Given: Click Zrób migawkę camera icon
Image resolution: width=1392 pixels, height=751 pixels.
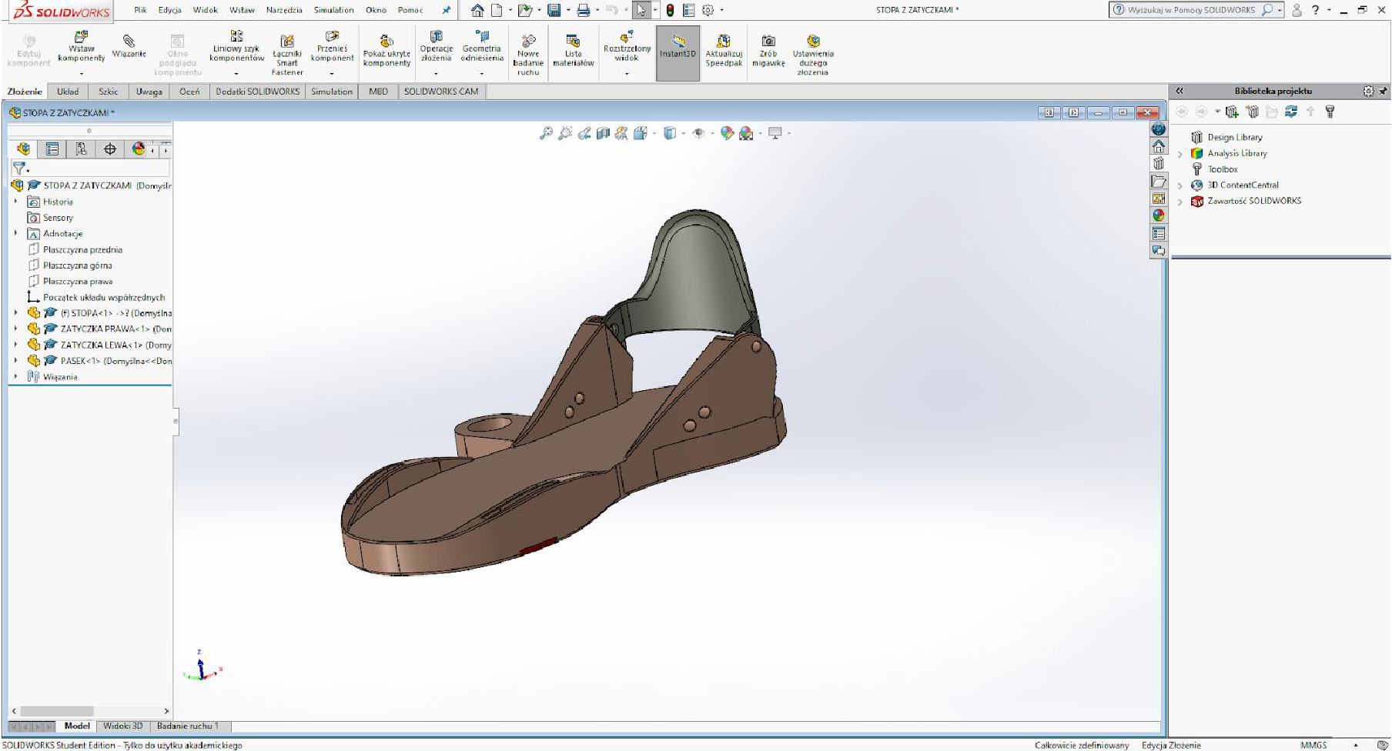Looking at the screenshot, I should (768, 42).
